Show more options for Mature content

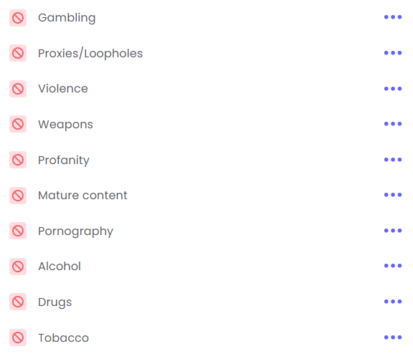[x=393, y=195]
